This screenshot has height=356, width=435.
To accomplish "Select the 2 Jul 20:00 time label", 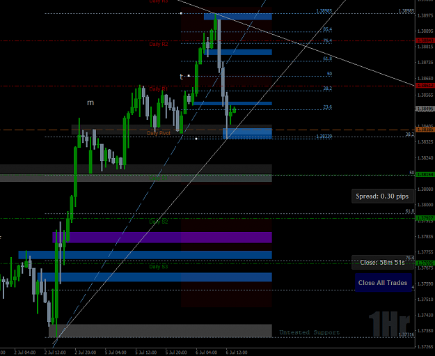I will (x=86, y=353).
